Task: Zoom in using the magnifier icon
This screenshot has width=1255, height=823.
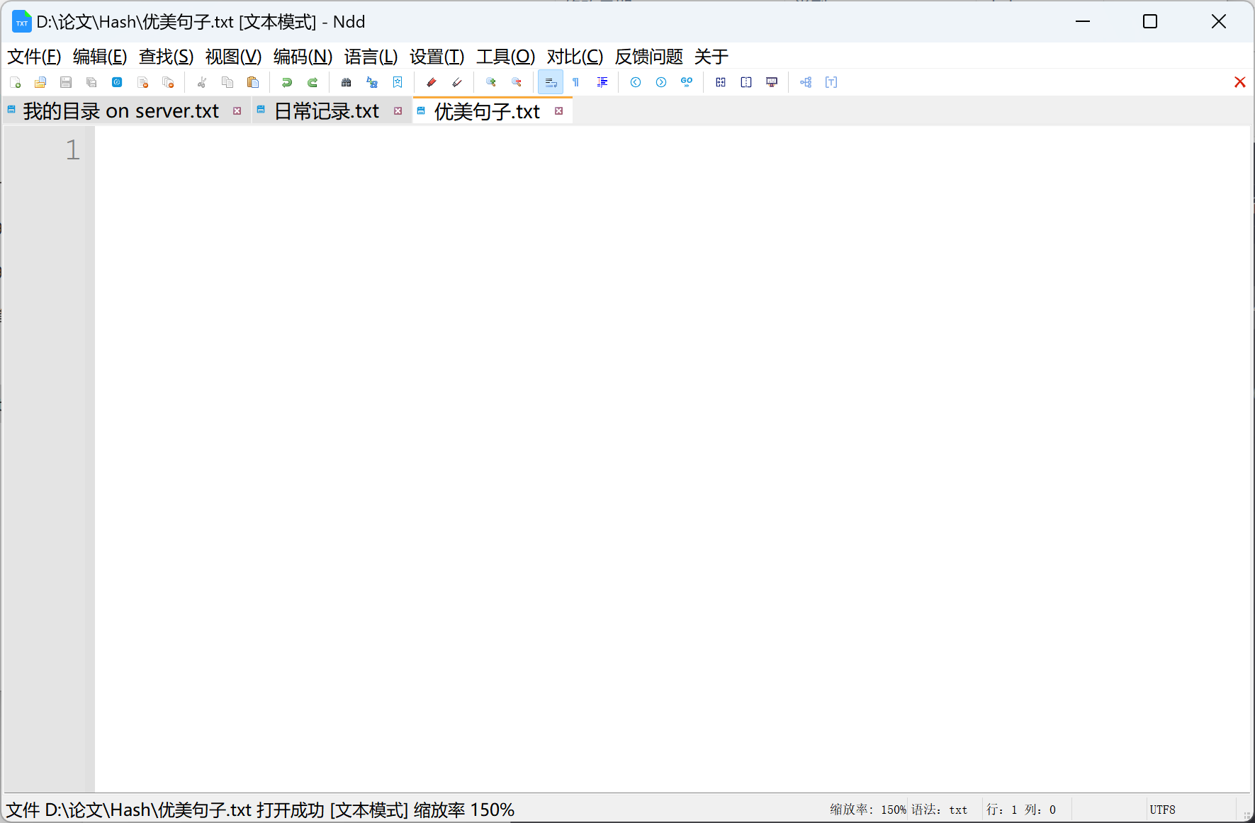Action: click(x=491, y=82)
